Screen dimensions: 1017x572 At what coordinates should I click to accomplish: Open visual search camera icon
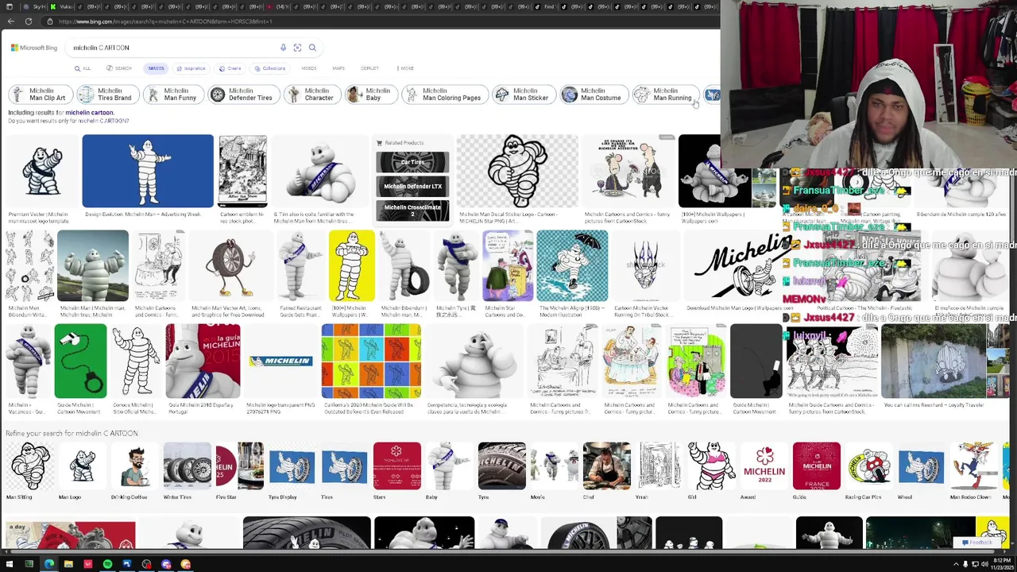click(297, 48)
